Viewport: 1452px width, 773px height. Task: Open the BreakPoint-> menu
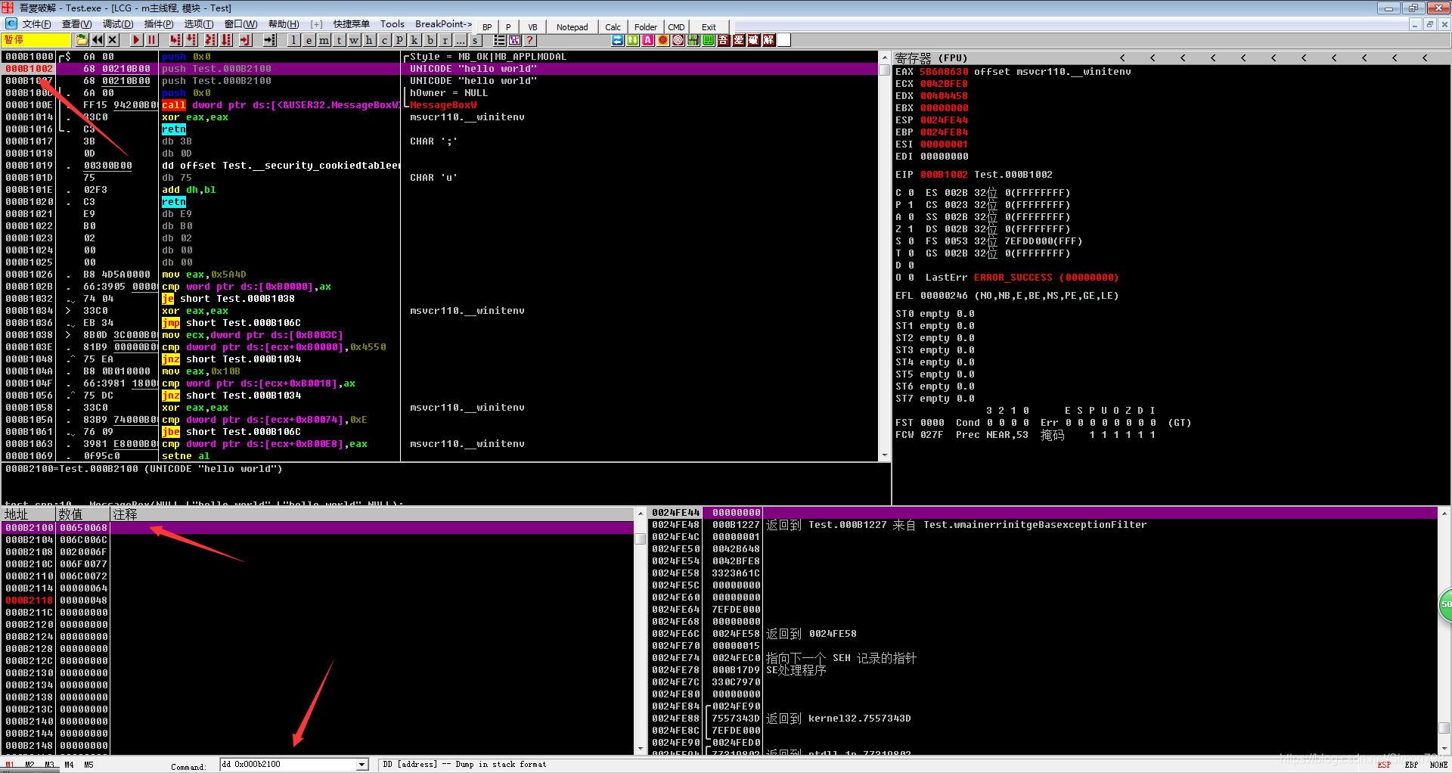pos(443,24)
